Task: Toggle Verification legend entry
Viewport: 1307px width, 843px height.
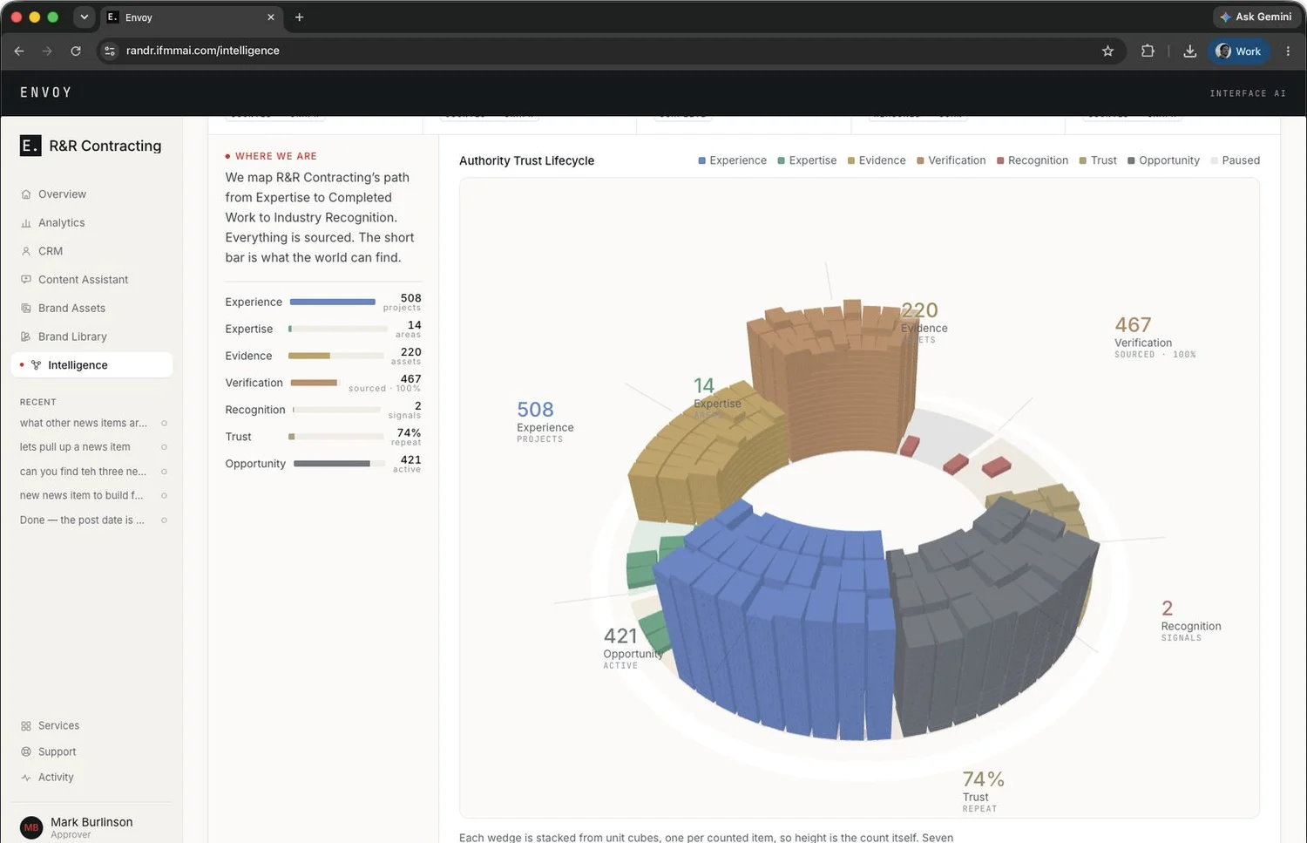Action: 951,160
